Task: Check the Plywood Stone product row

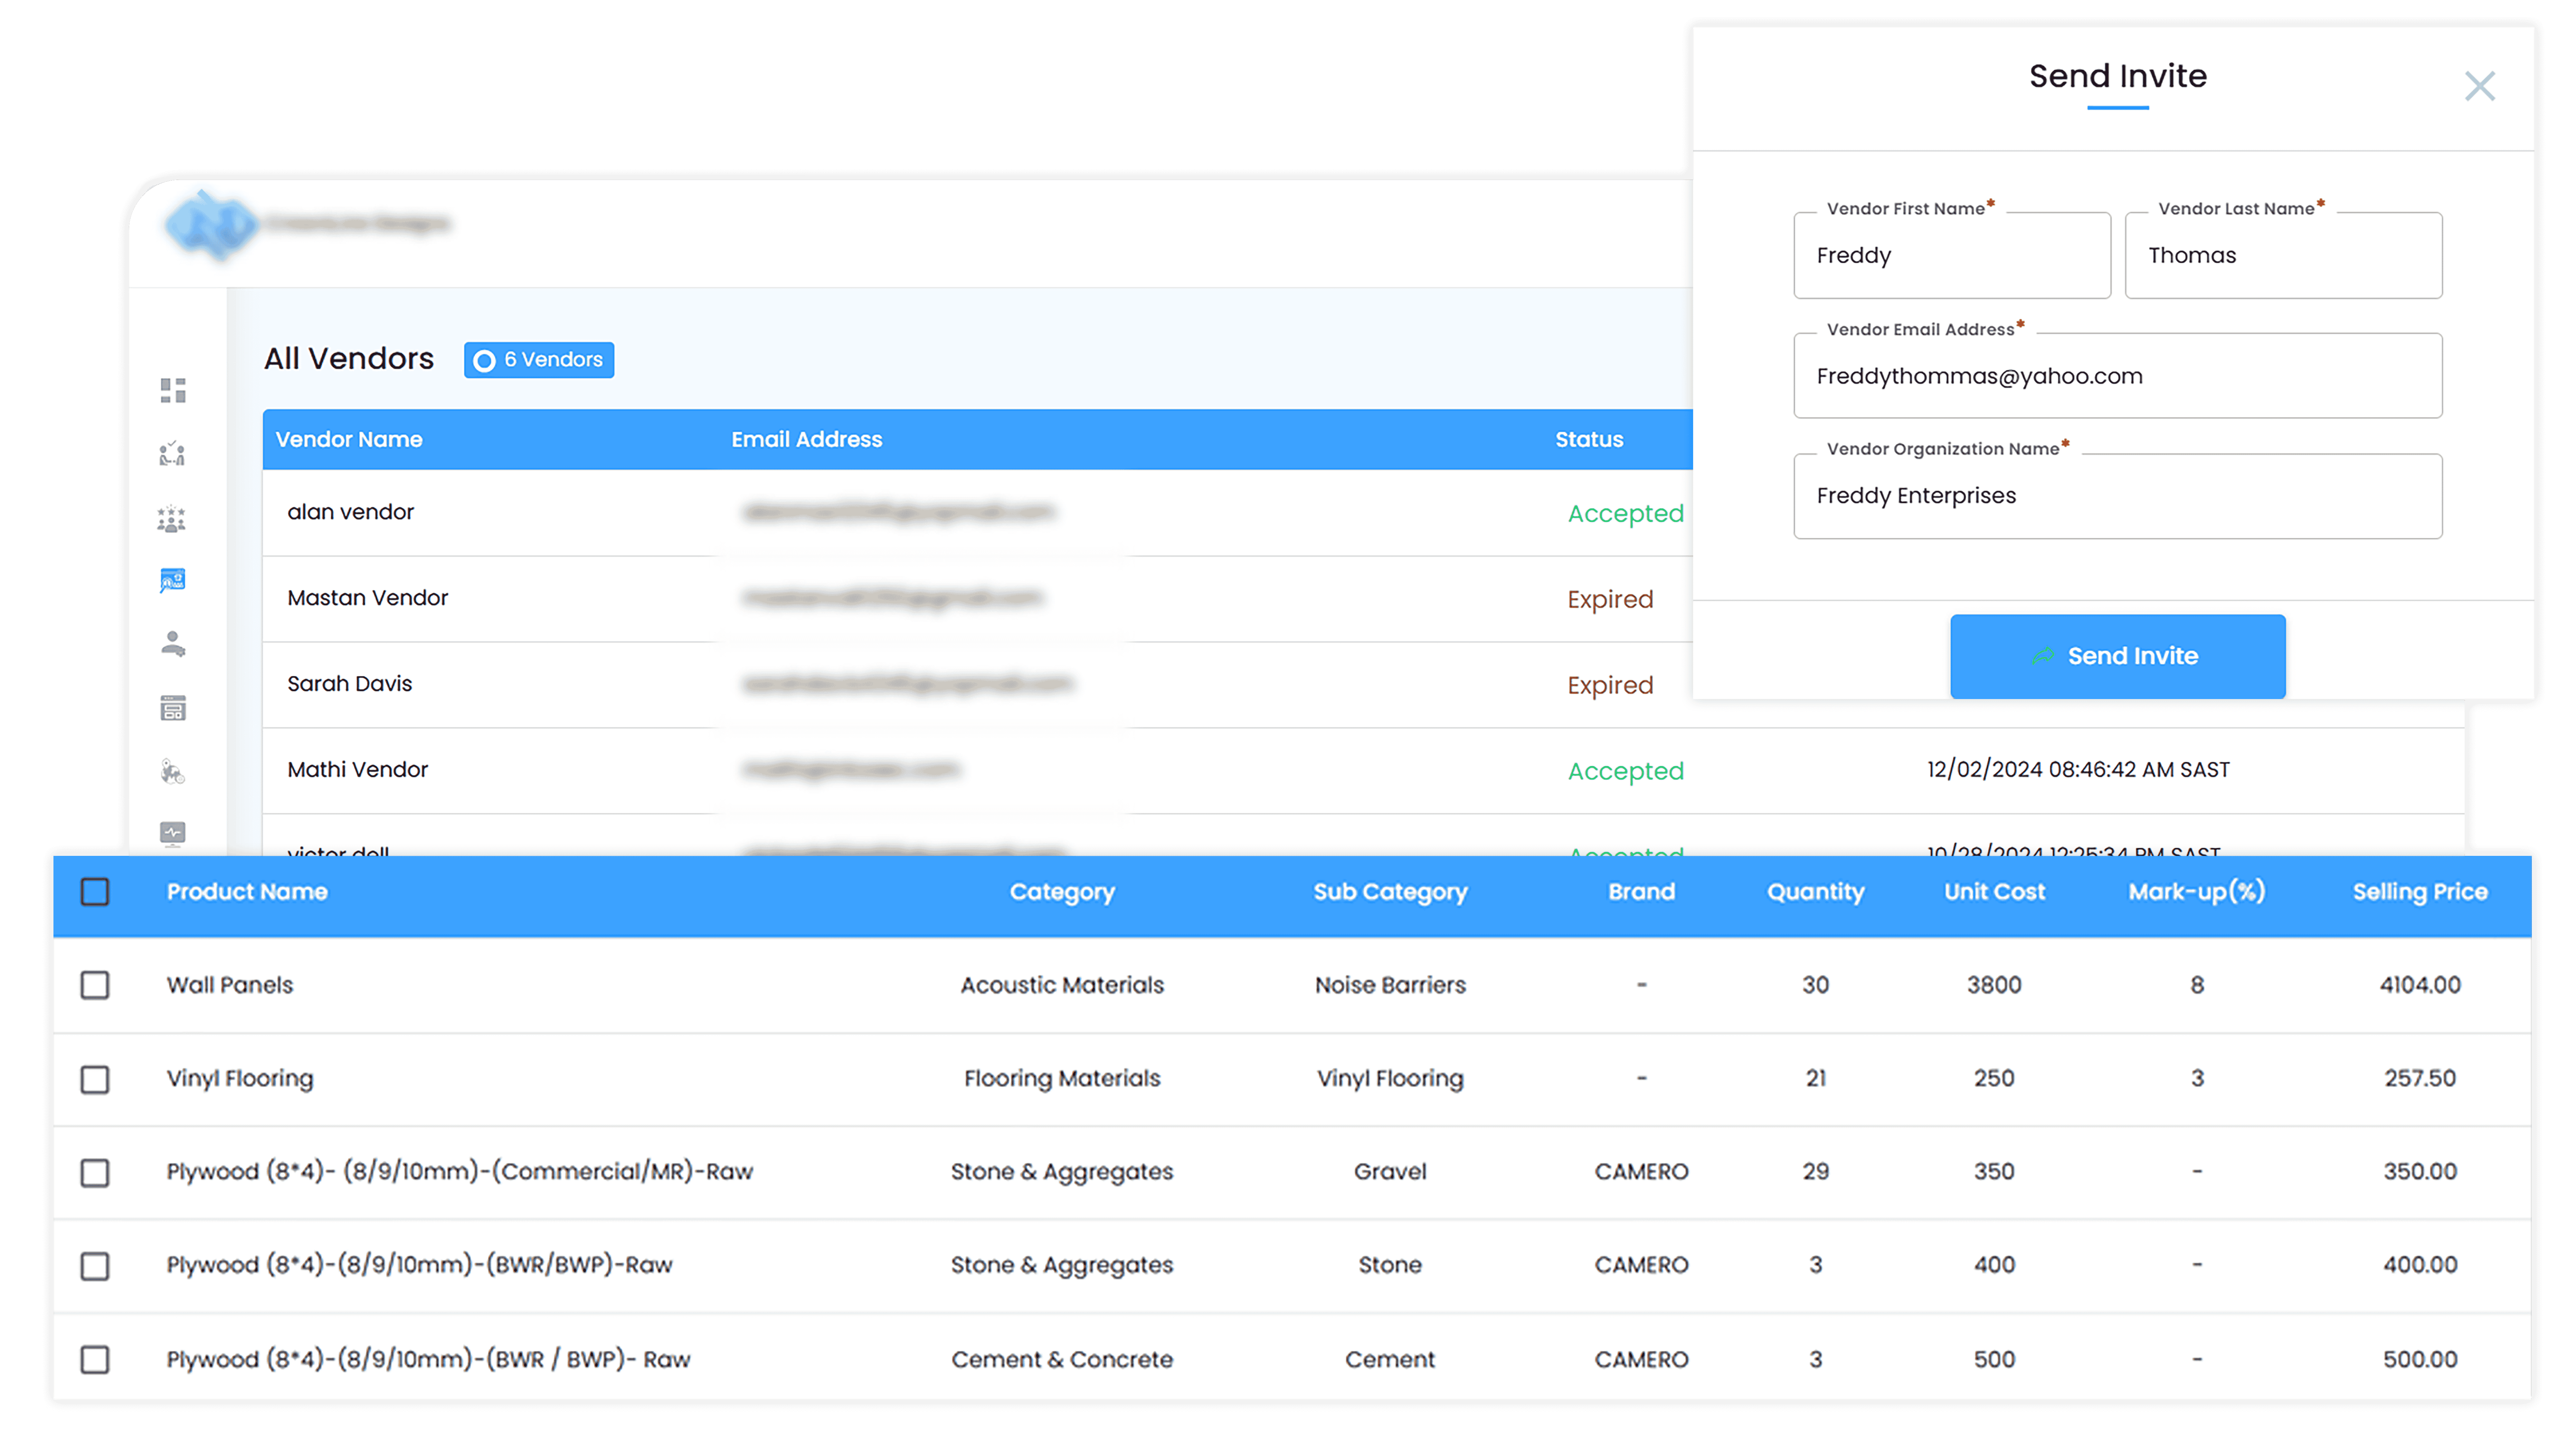Action: pos(95,1266)
